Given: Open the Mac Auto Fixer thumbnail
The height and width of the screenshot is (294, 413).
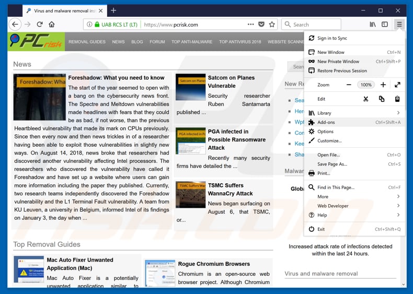Looking at the screenshot, I should point(29,269).
